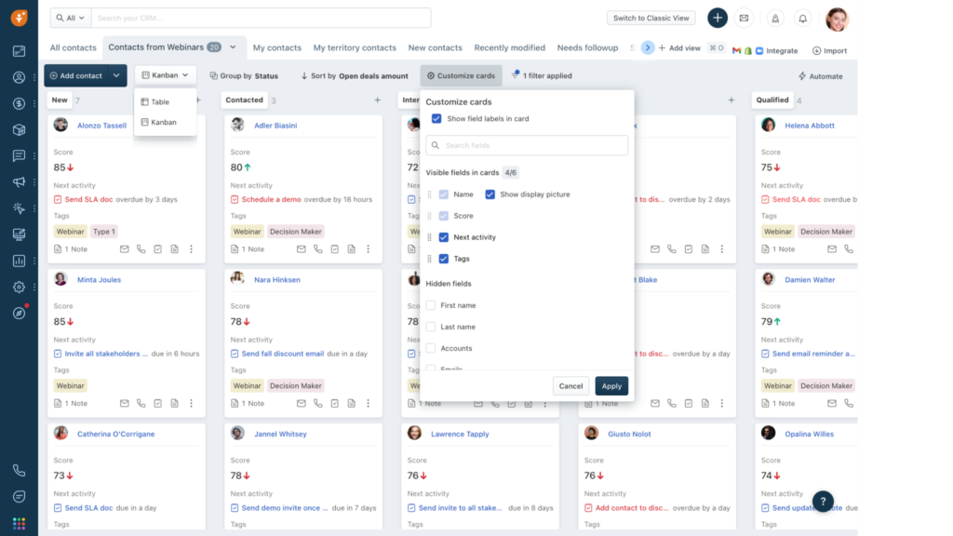953x536 pixels.
Task: Uncheck Show display picture option
Action: tap(490, 194)
